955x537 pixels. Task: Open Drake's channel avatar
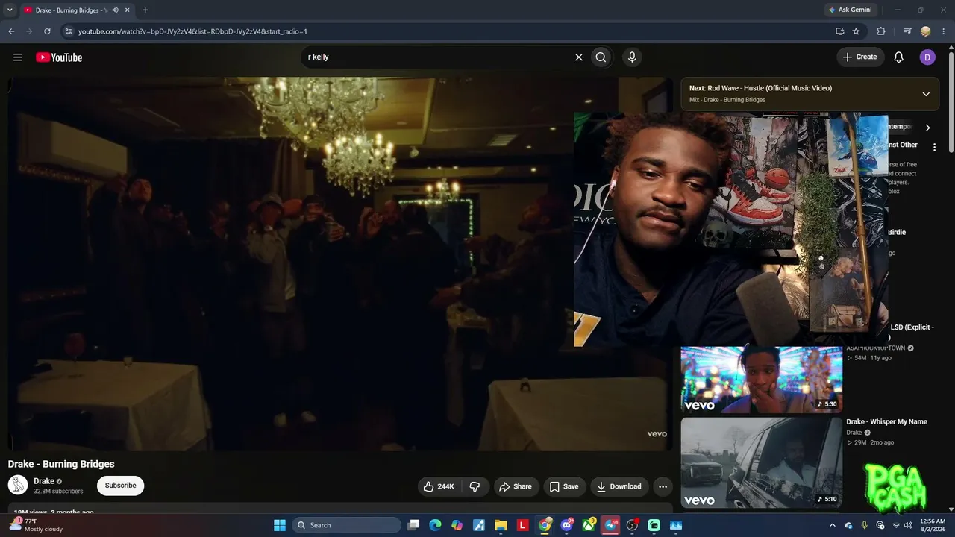click(18, 485)
